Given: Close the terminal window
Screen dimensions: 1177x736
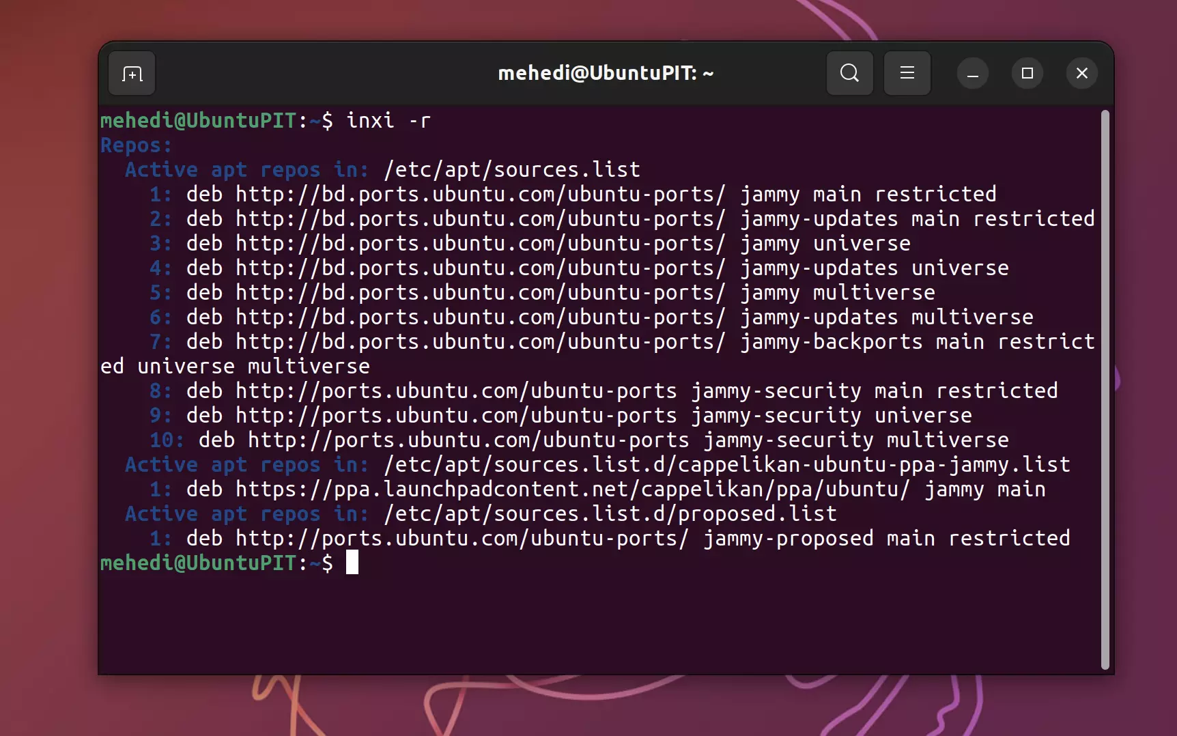Looking at the screenshot, I should click(1082, 73).
